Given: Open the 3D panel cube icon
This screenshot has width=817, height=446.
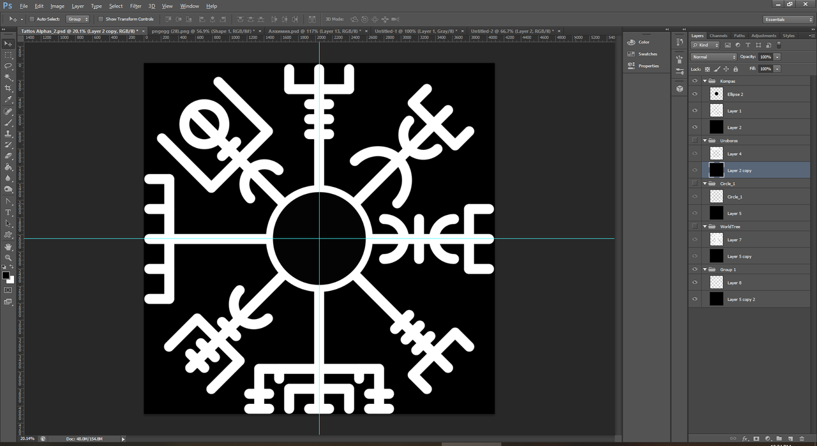Looking at the screenshot, I should click(679, 89).
